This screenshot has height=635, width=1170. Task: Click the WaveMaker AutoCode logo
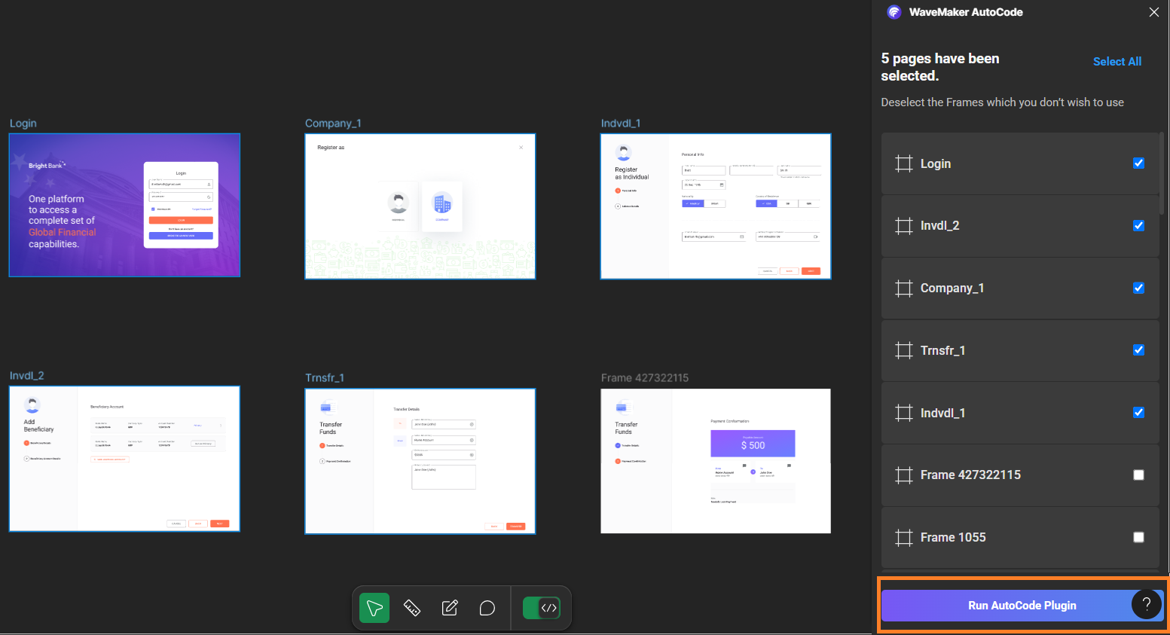894,12
